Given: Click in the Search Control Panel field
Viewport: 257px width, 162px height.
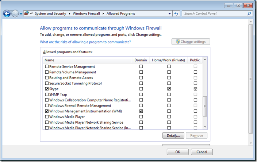Looking at the screenshot, I should click(x=215, y=13).
